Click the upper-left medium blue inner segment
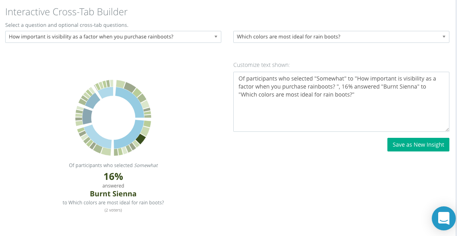This screenshot has width=457, height=236. (x=92, y=101)
